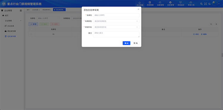This screenshot has width=223, height=110.
Task: Open 企业管理 in the top navigation
Action: click(140, 4)
